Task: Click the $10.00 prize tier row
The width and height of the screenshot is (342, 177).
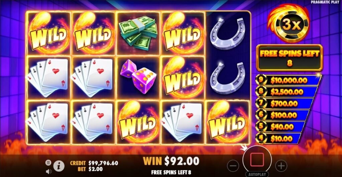Action: [280, 139]
